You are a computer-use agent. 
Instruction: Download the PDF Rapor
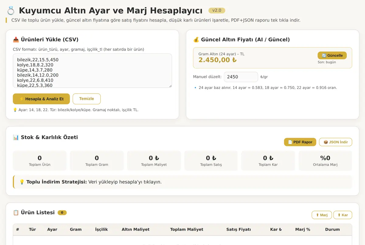click(x=300, y=142)
